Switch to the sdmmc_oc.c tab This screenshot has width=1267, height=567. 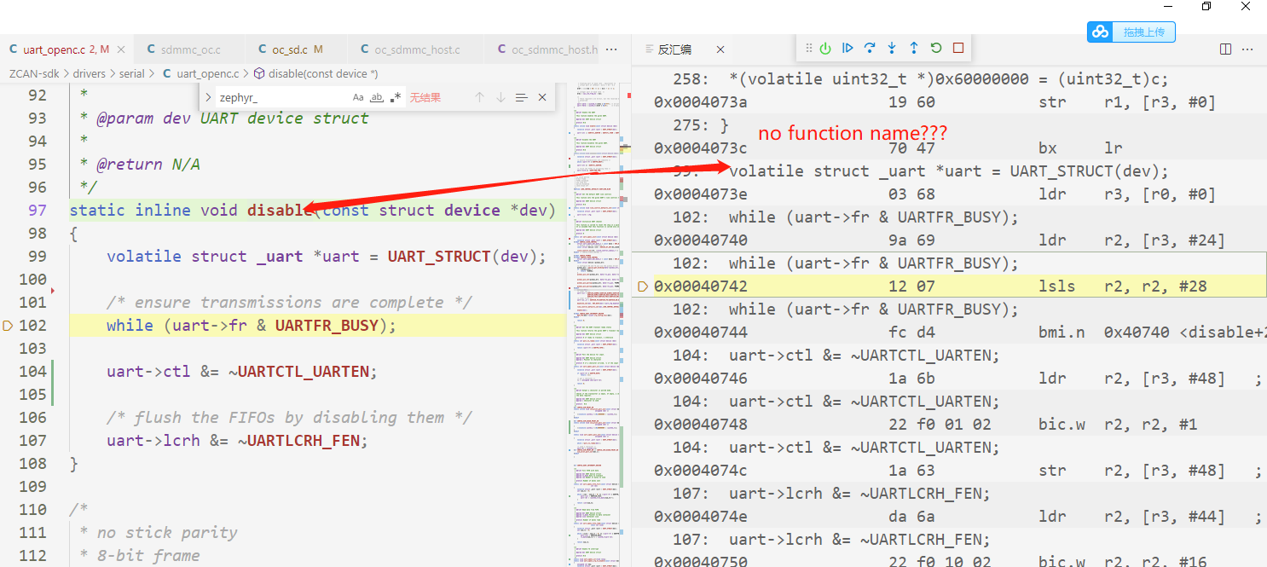click(189, 49)
